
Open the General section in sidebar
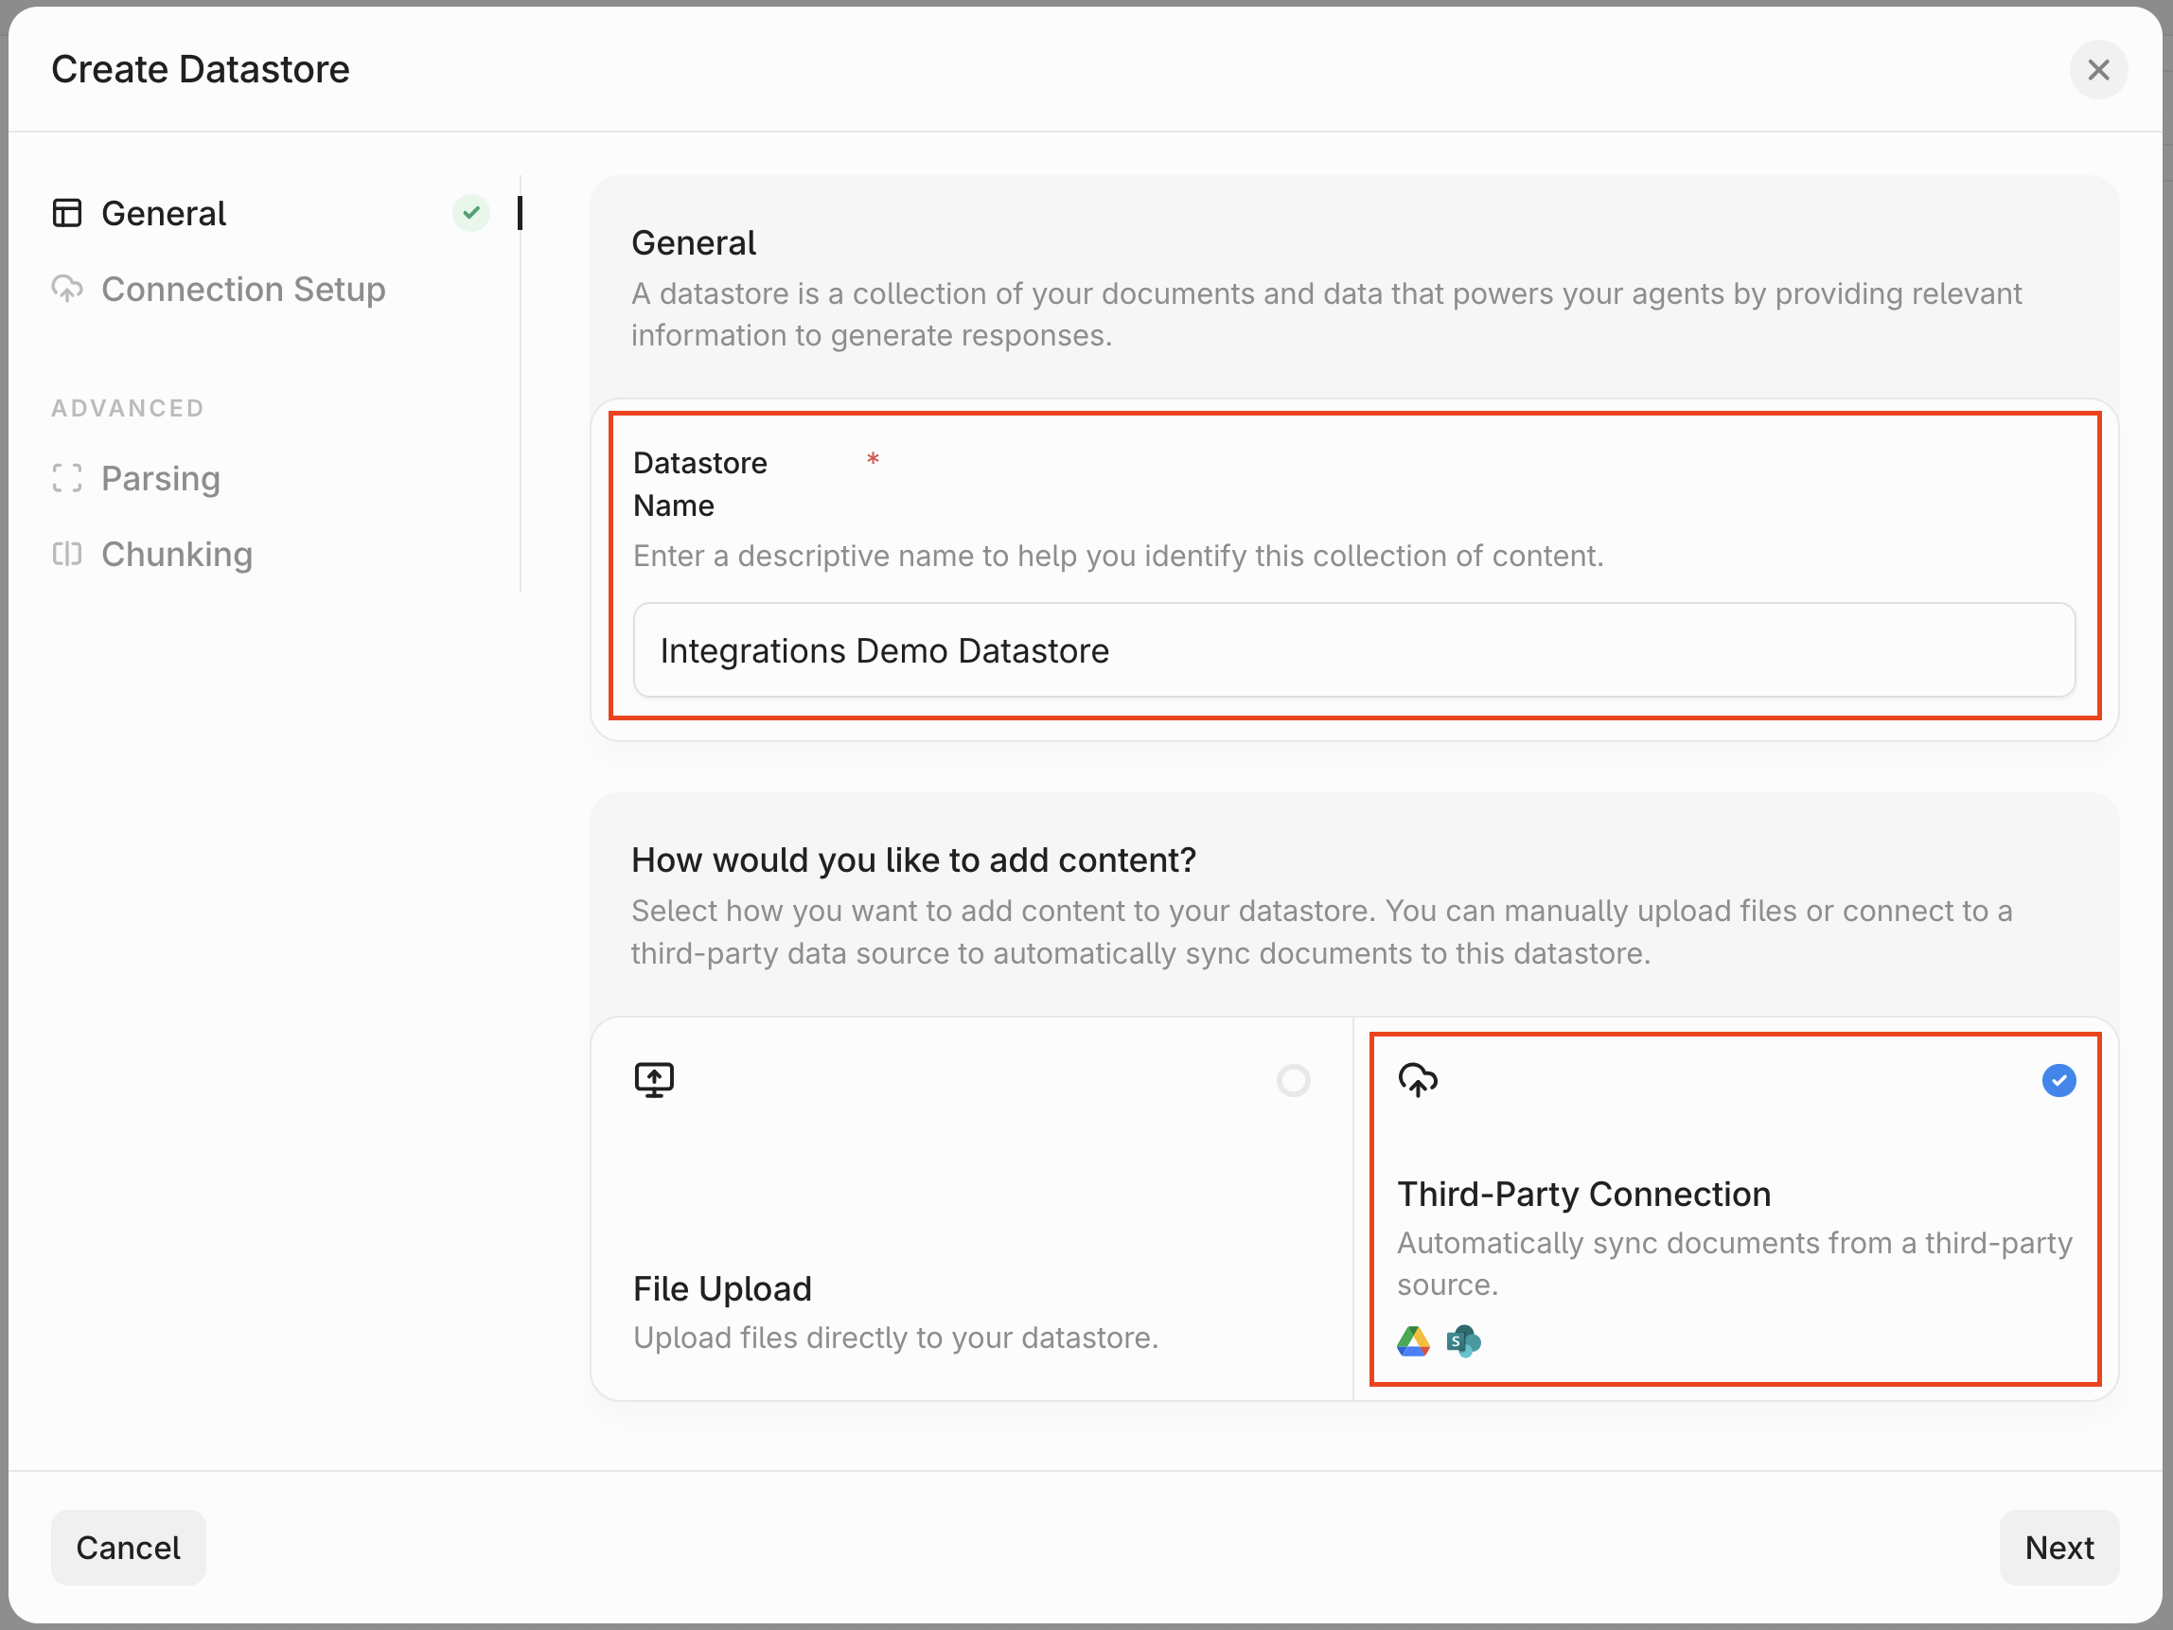click(164, 213)
